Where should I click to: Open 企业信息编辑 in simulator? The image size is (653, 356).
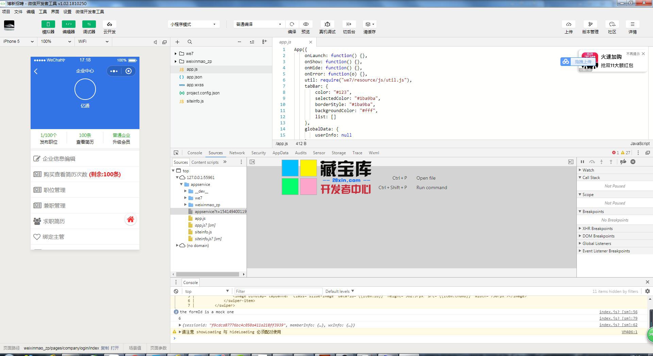59,159
